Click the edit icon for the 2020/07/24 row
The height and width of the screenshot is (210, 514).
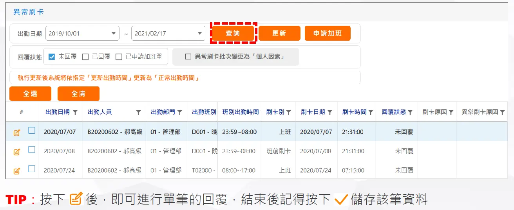[17, 171]
